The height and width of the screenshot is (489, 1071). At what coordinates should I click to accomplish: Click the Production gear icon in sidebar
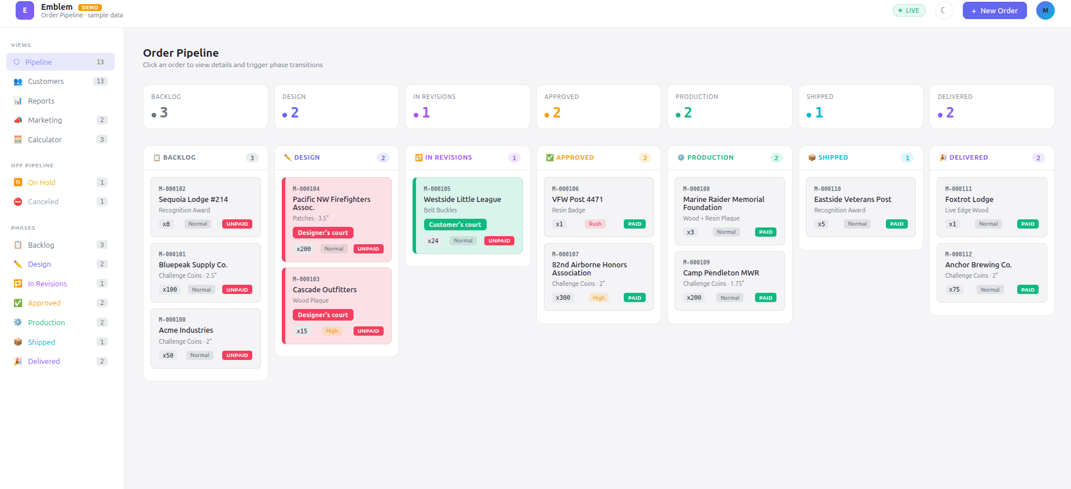pyautogui.click(x=18, y=322)
